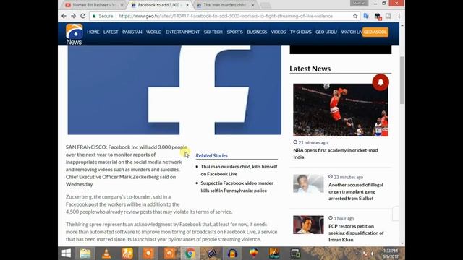Click the Latest News heading
Viewport: 463px width, 260px height.
(x=310, y=69)
